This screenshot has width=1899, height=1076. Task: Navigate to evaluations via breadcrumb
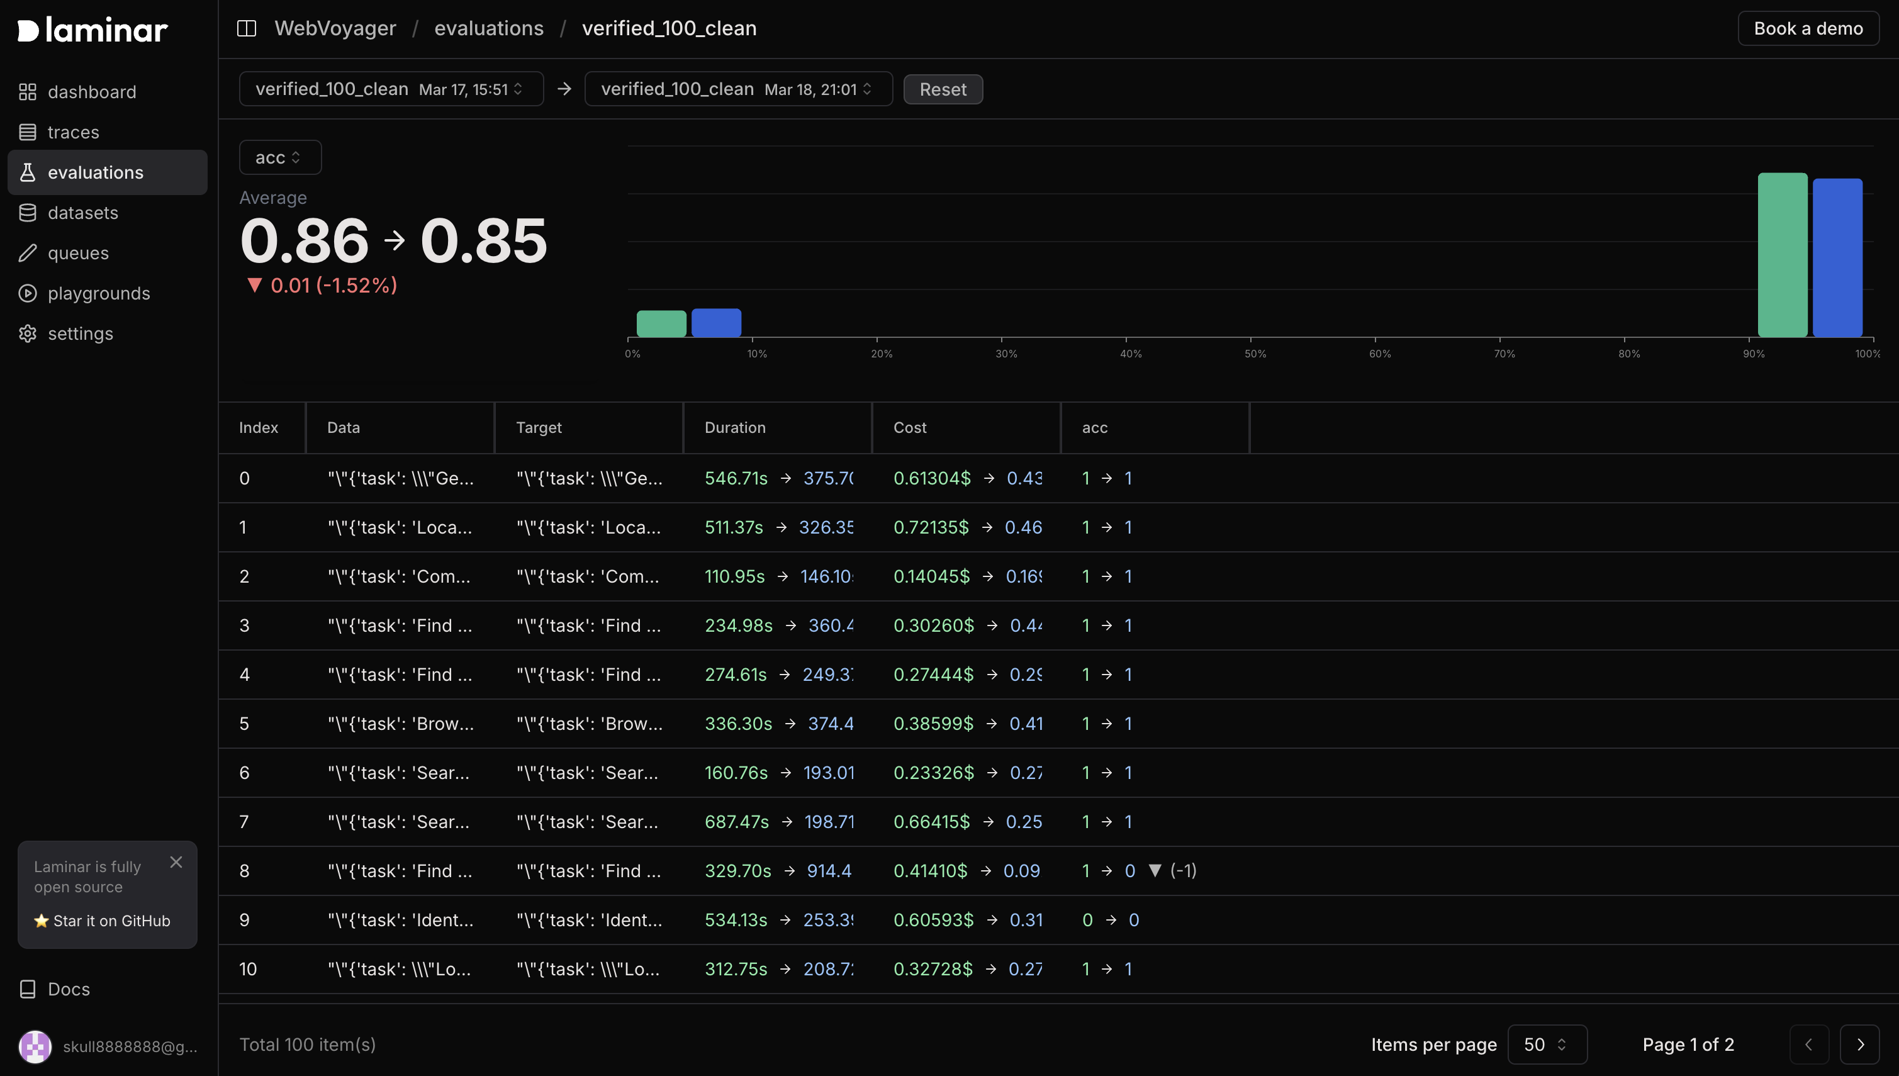[489, 28]
